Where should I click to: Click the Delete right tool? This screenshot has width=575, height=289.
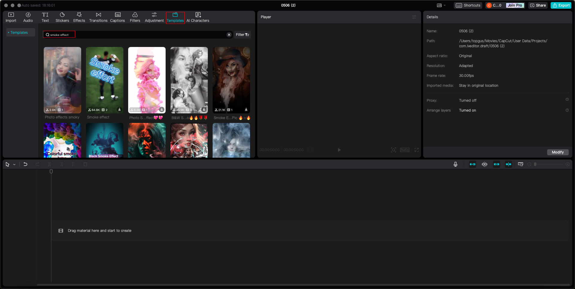click(x=73, y=164)
